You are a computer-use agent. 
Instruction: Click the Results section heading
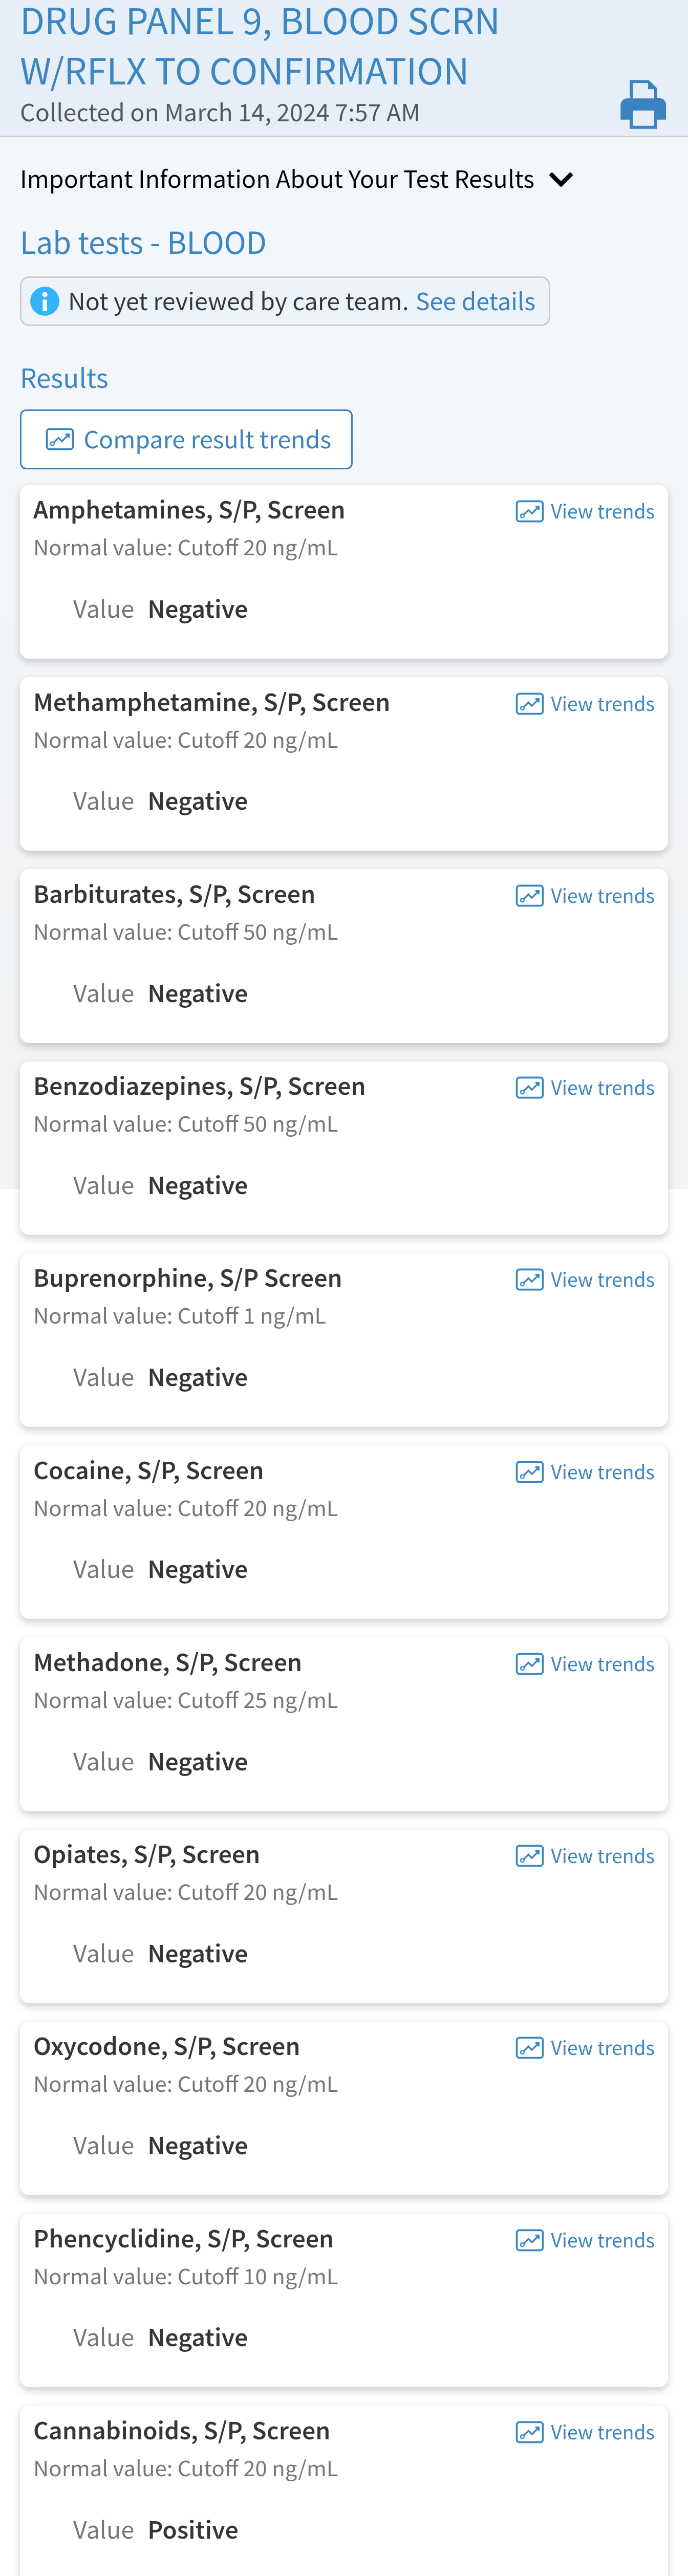click(x=64, y=378)
